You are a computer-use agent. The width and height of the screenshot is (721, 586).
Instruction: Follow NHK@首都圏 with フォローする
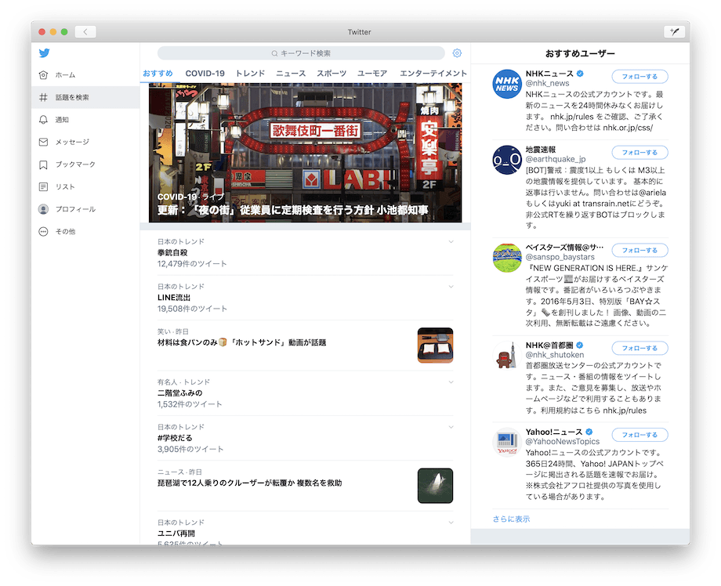click(639, 349)
